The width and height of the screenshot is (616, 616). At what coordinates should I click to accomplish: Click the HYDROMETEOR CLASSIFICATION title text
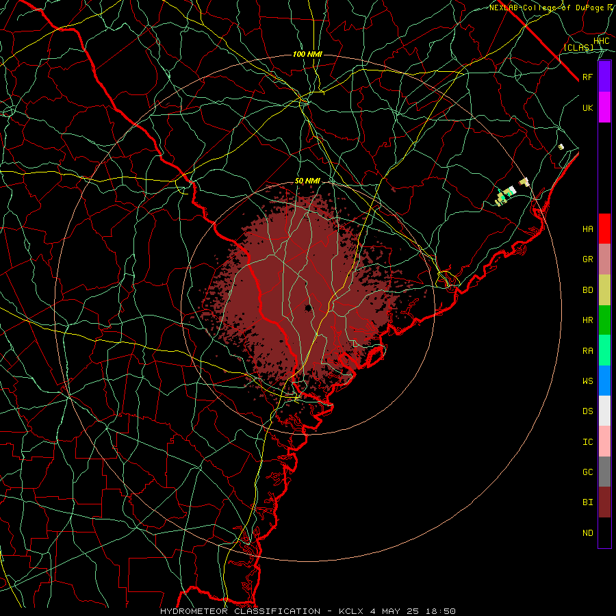coord(240,611)
